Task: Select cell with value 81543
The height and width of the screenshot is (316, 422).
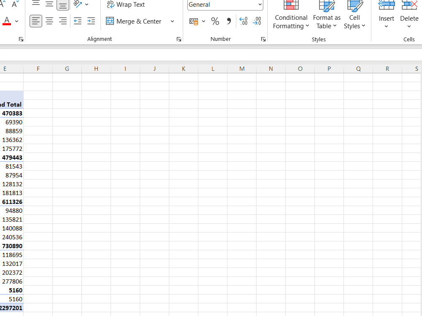Action: pos(11,166)
